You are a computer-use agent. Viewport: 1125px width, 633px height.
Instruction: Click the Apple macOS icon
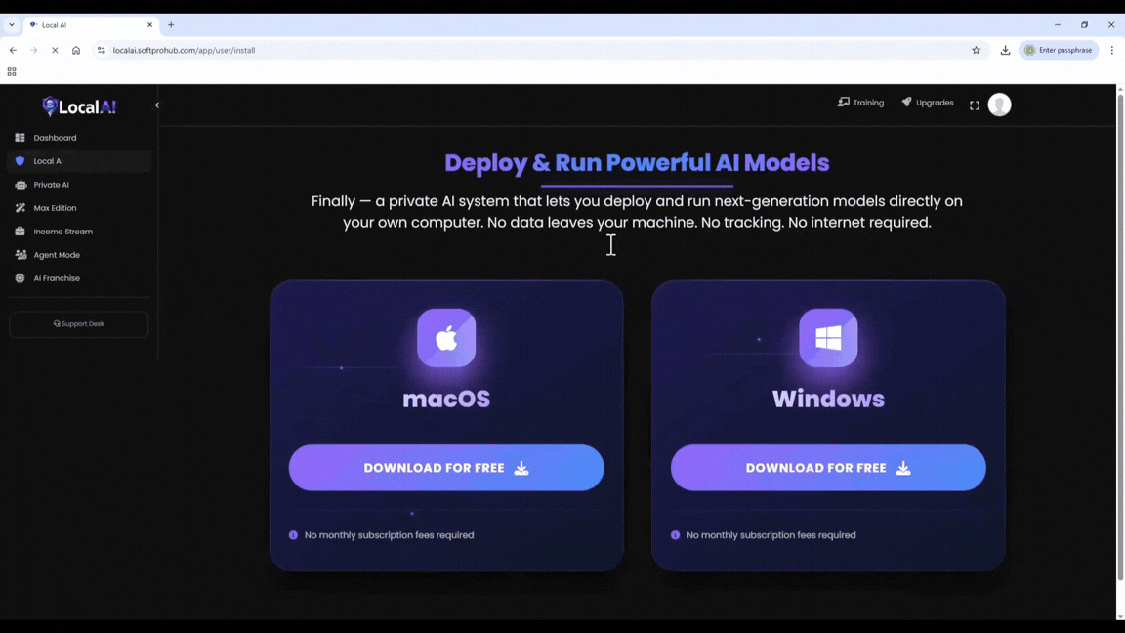446,338
